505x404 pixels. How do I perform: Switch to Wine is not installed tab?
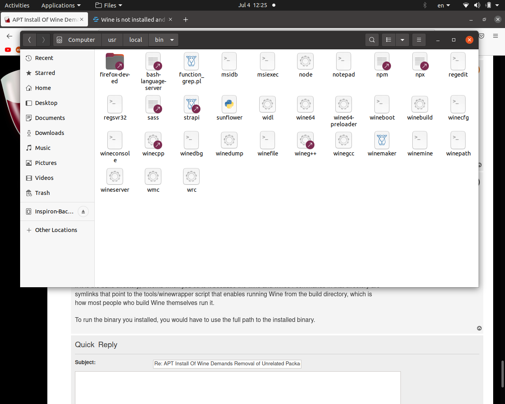133,20
